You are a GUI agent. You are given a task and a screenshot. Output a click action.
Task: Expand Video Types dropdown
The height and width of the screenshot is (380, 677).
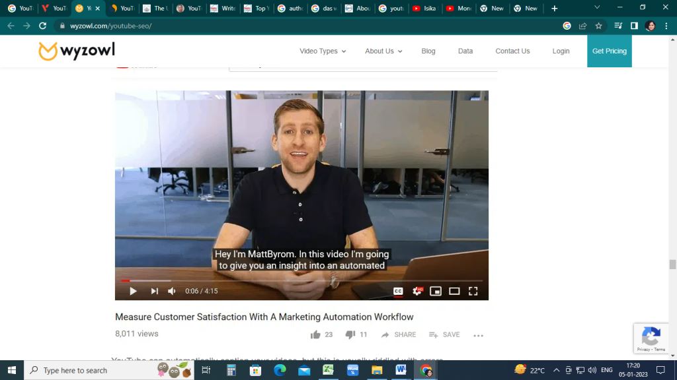coord(323,51)
